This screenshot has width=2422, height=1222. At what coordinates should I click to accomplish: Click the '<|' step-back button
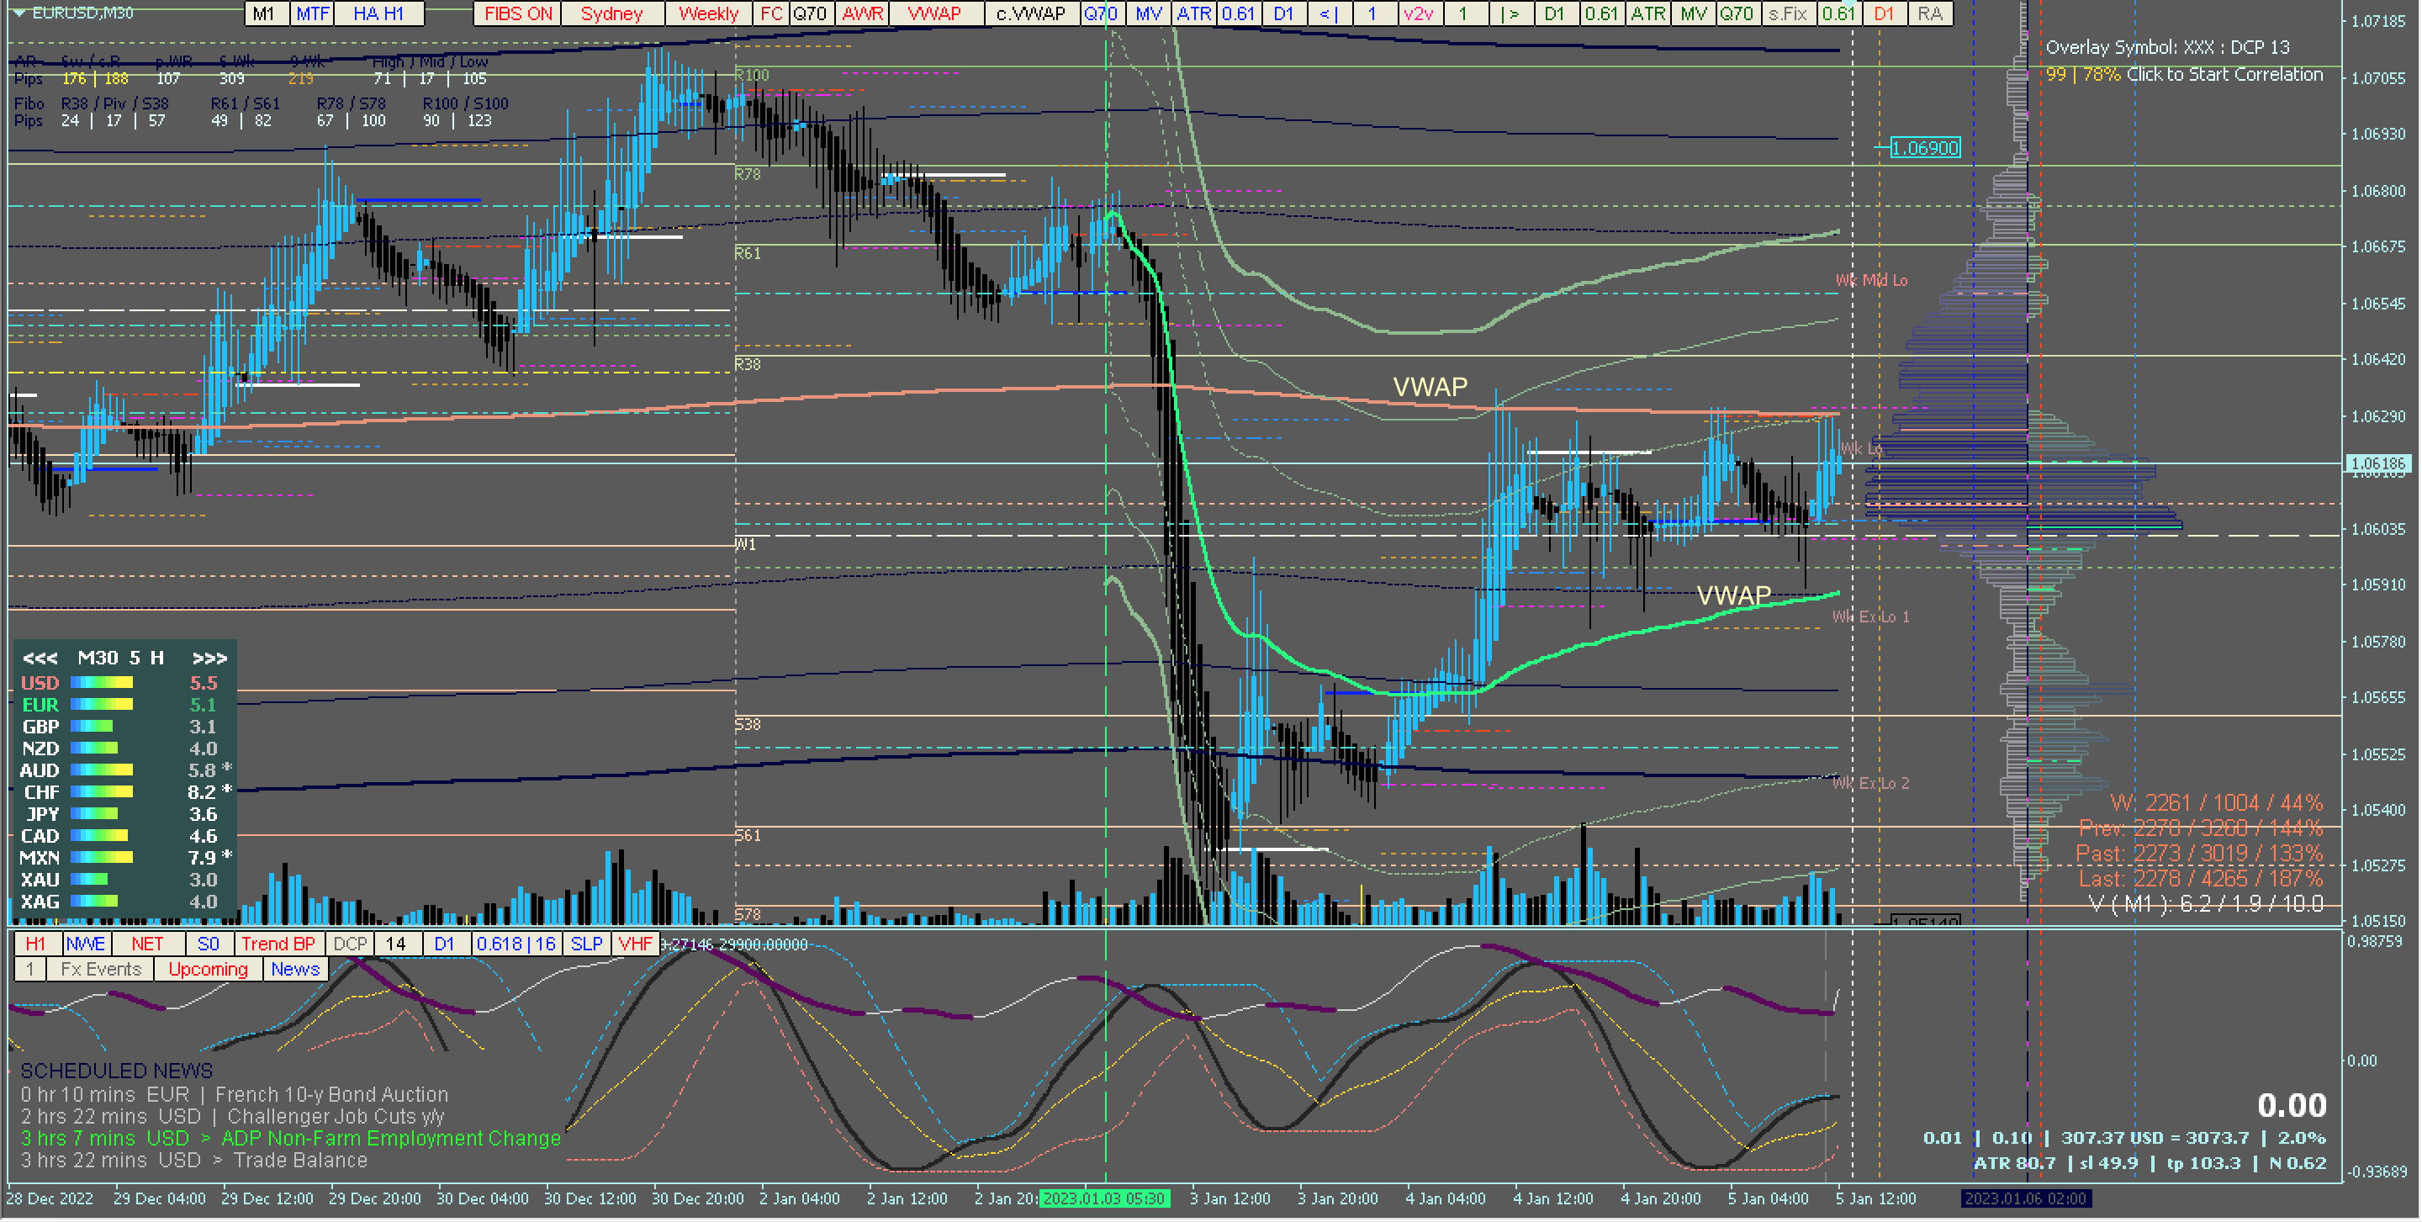pyautogui.click(x=1329, y=13)
